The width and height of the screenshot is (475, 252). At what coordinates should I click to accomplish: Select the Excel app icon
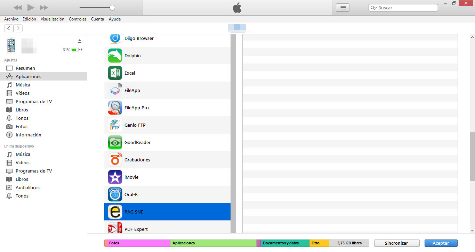[115, 73]
